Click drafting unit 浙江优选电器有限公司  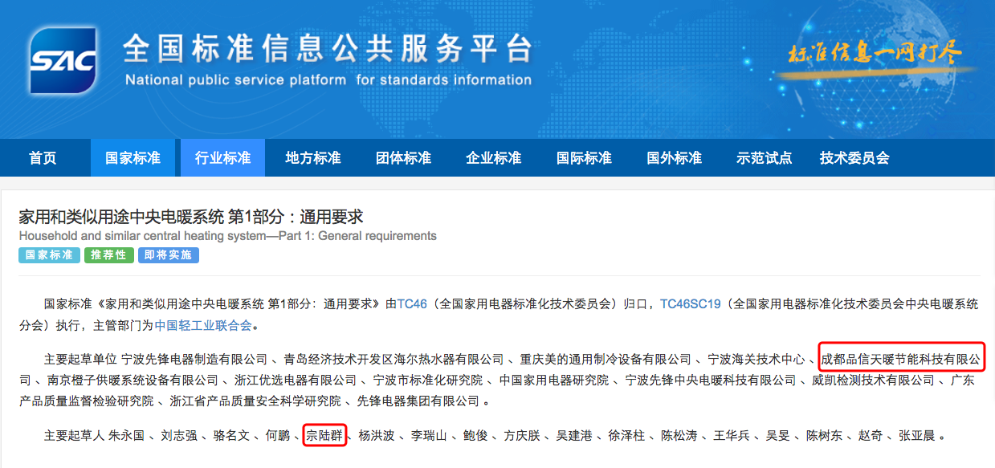(x=295, y=380)
